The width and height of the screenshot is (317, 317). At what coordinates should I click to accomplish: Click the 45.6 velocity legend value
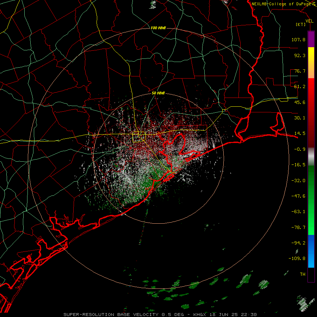tap(300, 102)
